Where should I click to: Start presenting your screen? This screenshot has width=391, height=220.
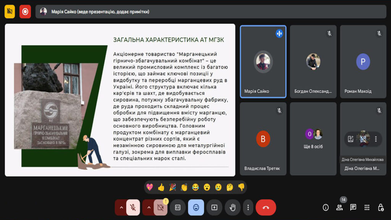[x=214, y=207]
